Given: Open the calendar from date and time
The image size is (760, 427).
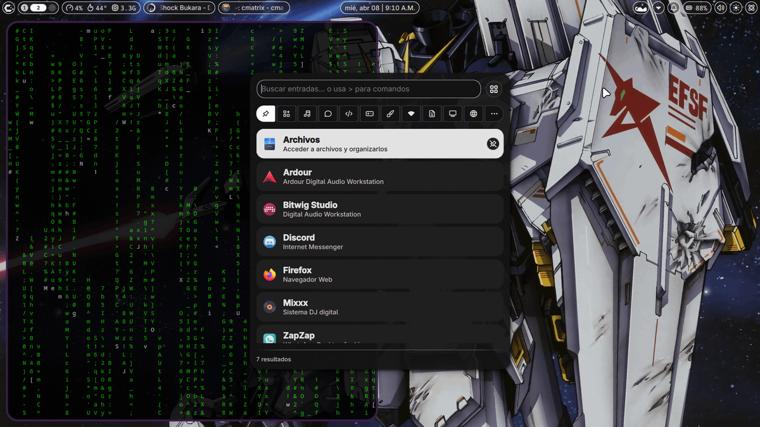Looking at the screenshot, I should (379, 8).
